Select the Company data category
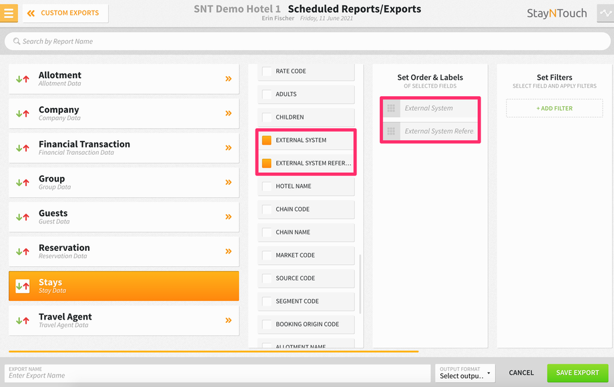The image size is (614, 387). pyautogui.click(x=123, y=113)
